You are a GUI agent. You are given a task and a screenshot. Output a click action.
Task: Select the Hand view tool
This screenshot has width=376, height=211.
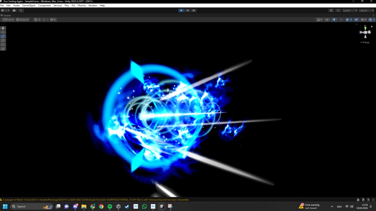[x=3, y=28]
